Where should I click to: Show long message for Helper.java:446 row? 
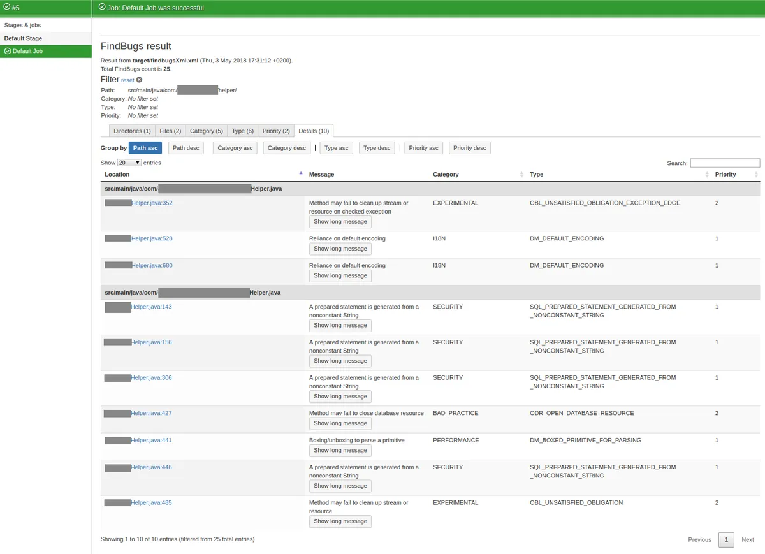tap(340, 486)
